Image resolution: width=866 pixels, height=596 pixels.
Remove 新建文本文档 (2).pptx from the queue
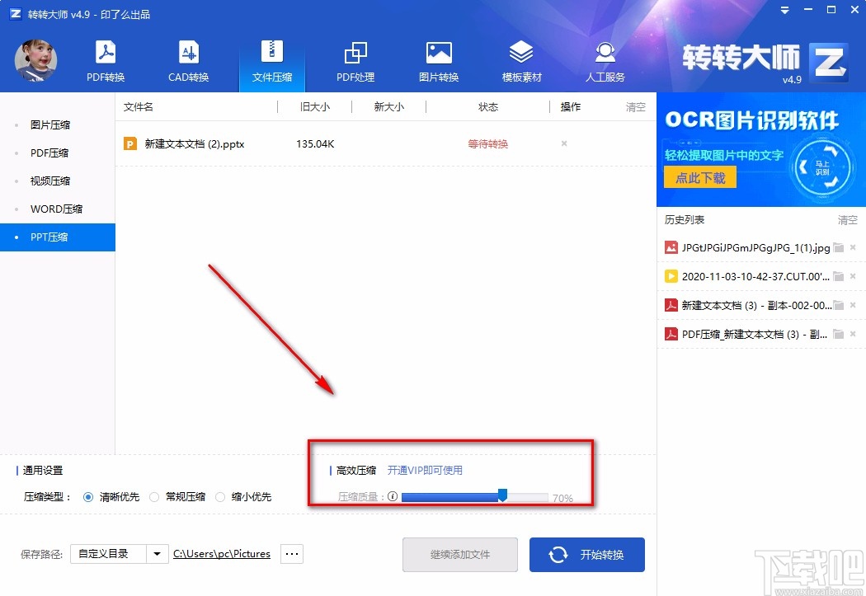(x=563, y=143)
